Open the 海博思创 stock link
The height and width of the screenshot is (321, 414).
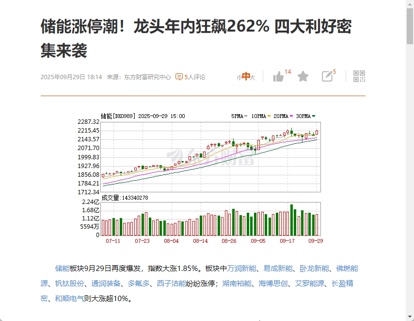coord(273,284)
